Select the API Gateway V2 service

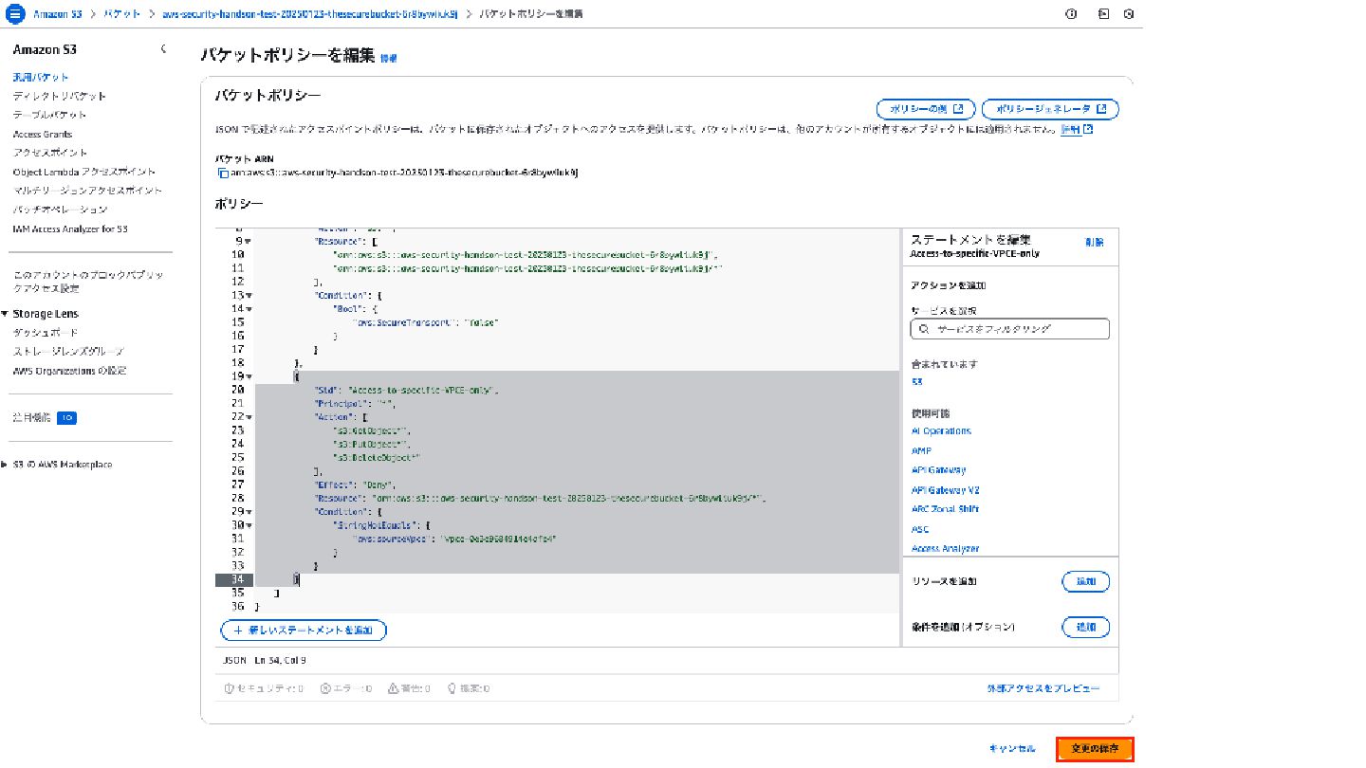click(945, 490)
